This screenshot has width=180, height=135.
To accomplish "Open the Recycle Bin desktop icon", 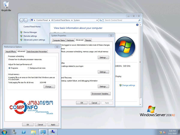I will coord(6,6).
